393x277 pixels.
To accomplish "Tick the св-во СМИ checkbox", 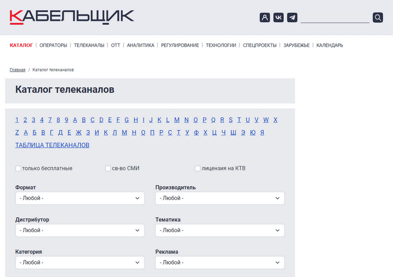I will (x=108, y=168).
